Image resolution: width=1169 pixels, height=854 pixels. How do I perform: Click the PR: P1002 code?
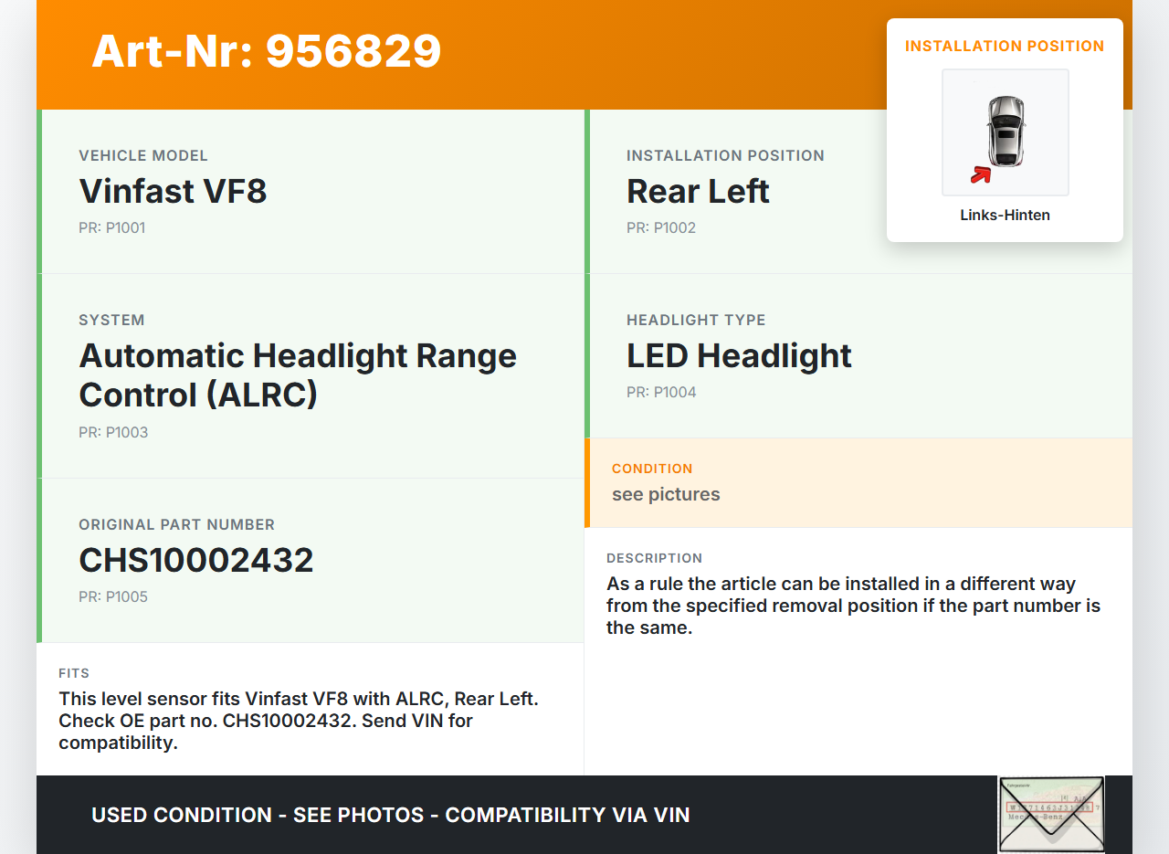point(661,227)
